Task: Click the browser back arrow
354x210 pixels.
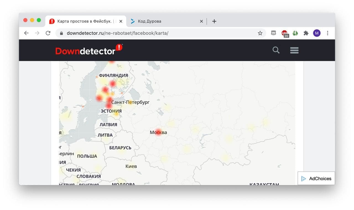Action: 26,33
